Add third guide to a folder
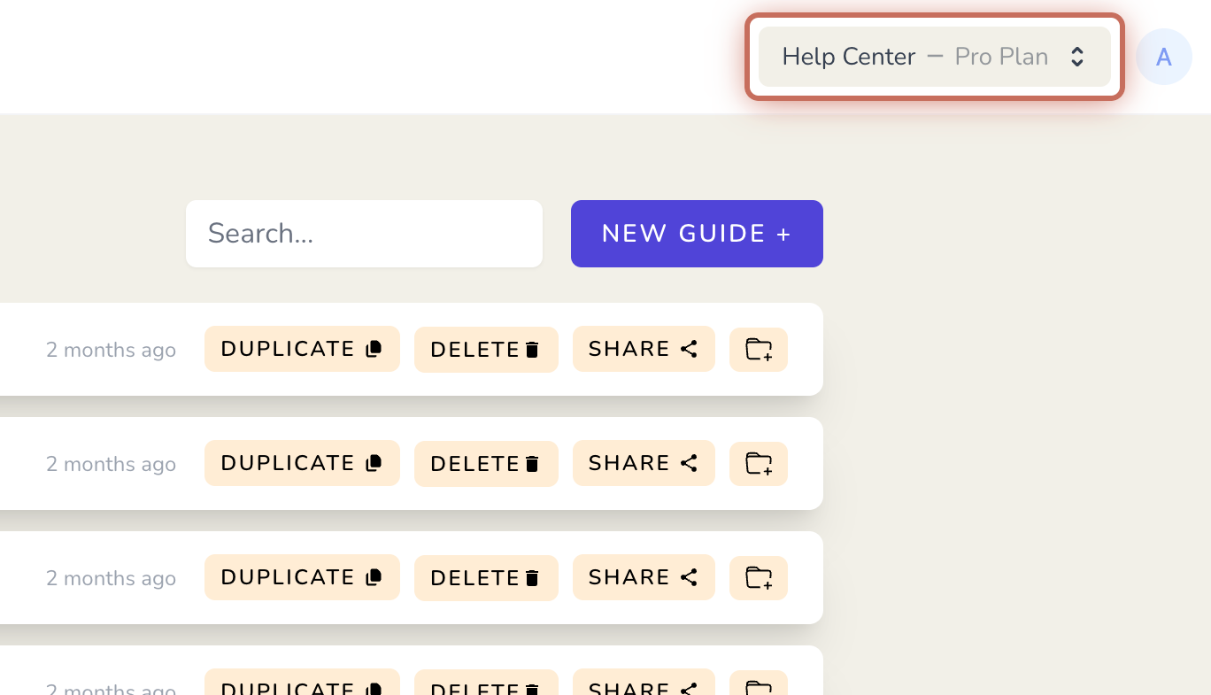 [x=759, y=578]
